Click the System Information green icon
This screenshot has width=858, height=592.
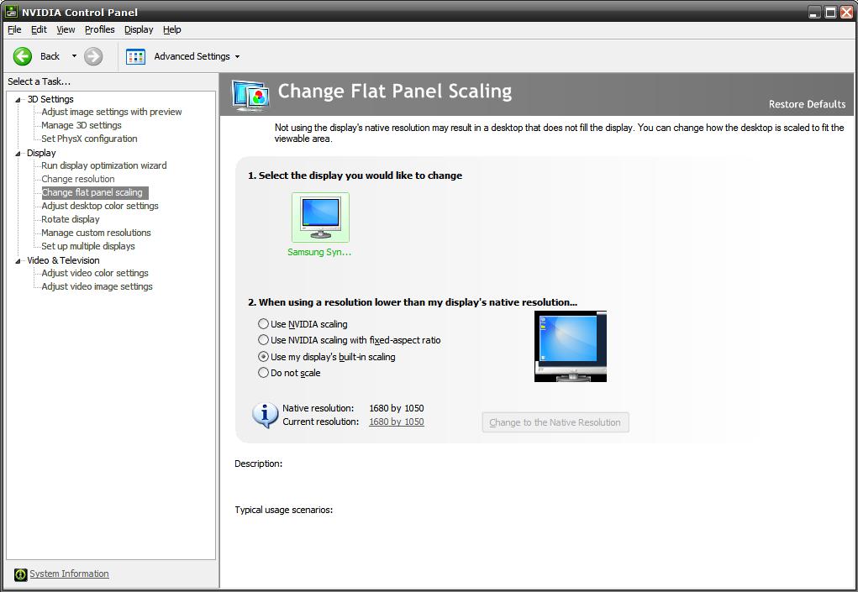pyautogui.click(x=20, y=574)
